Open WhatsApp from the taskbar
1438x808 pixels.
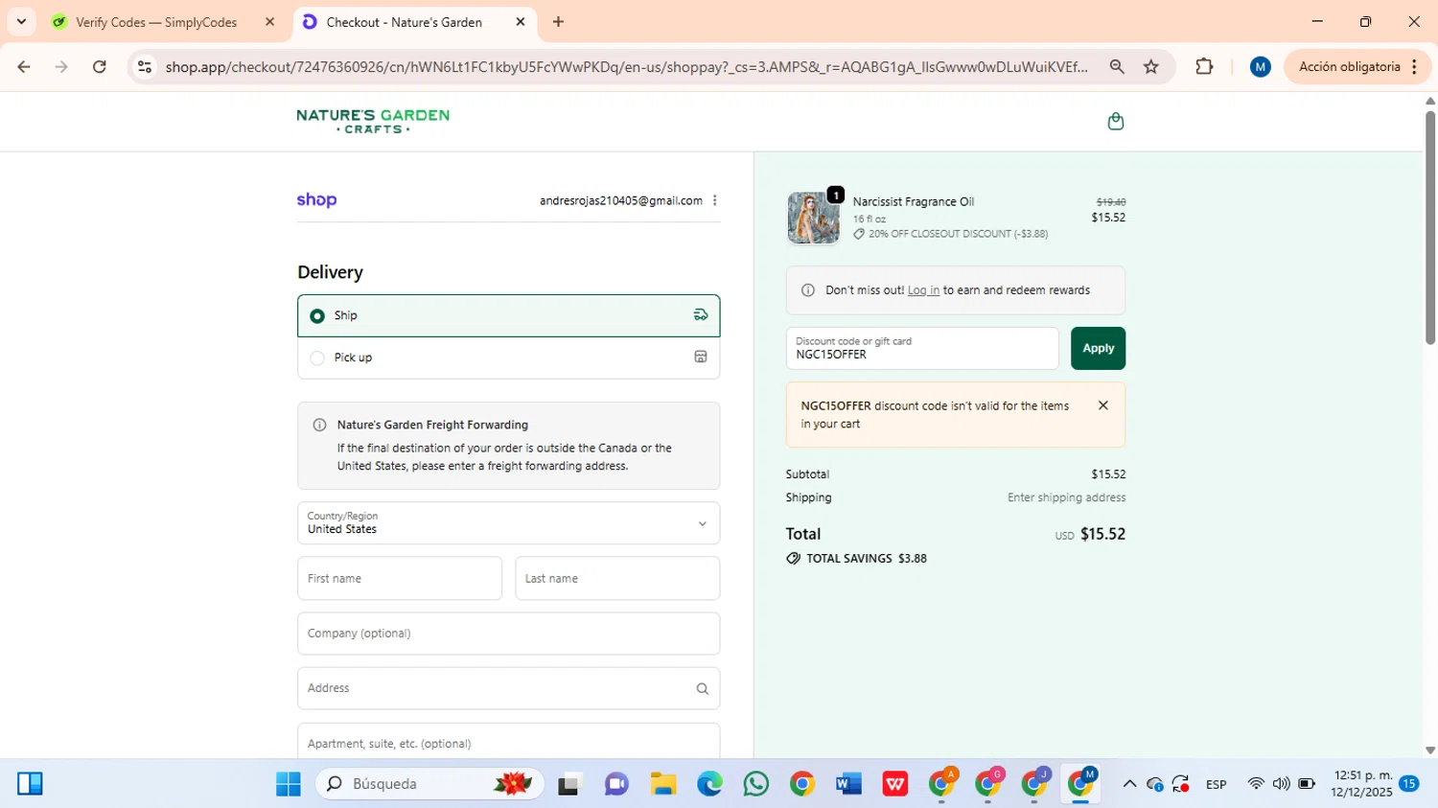click(755, 784)
